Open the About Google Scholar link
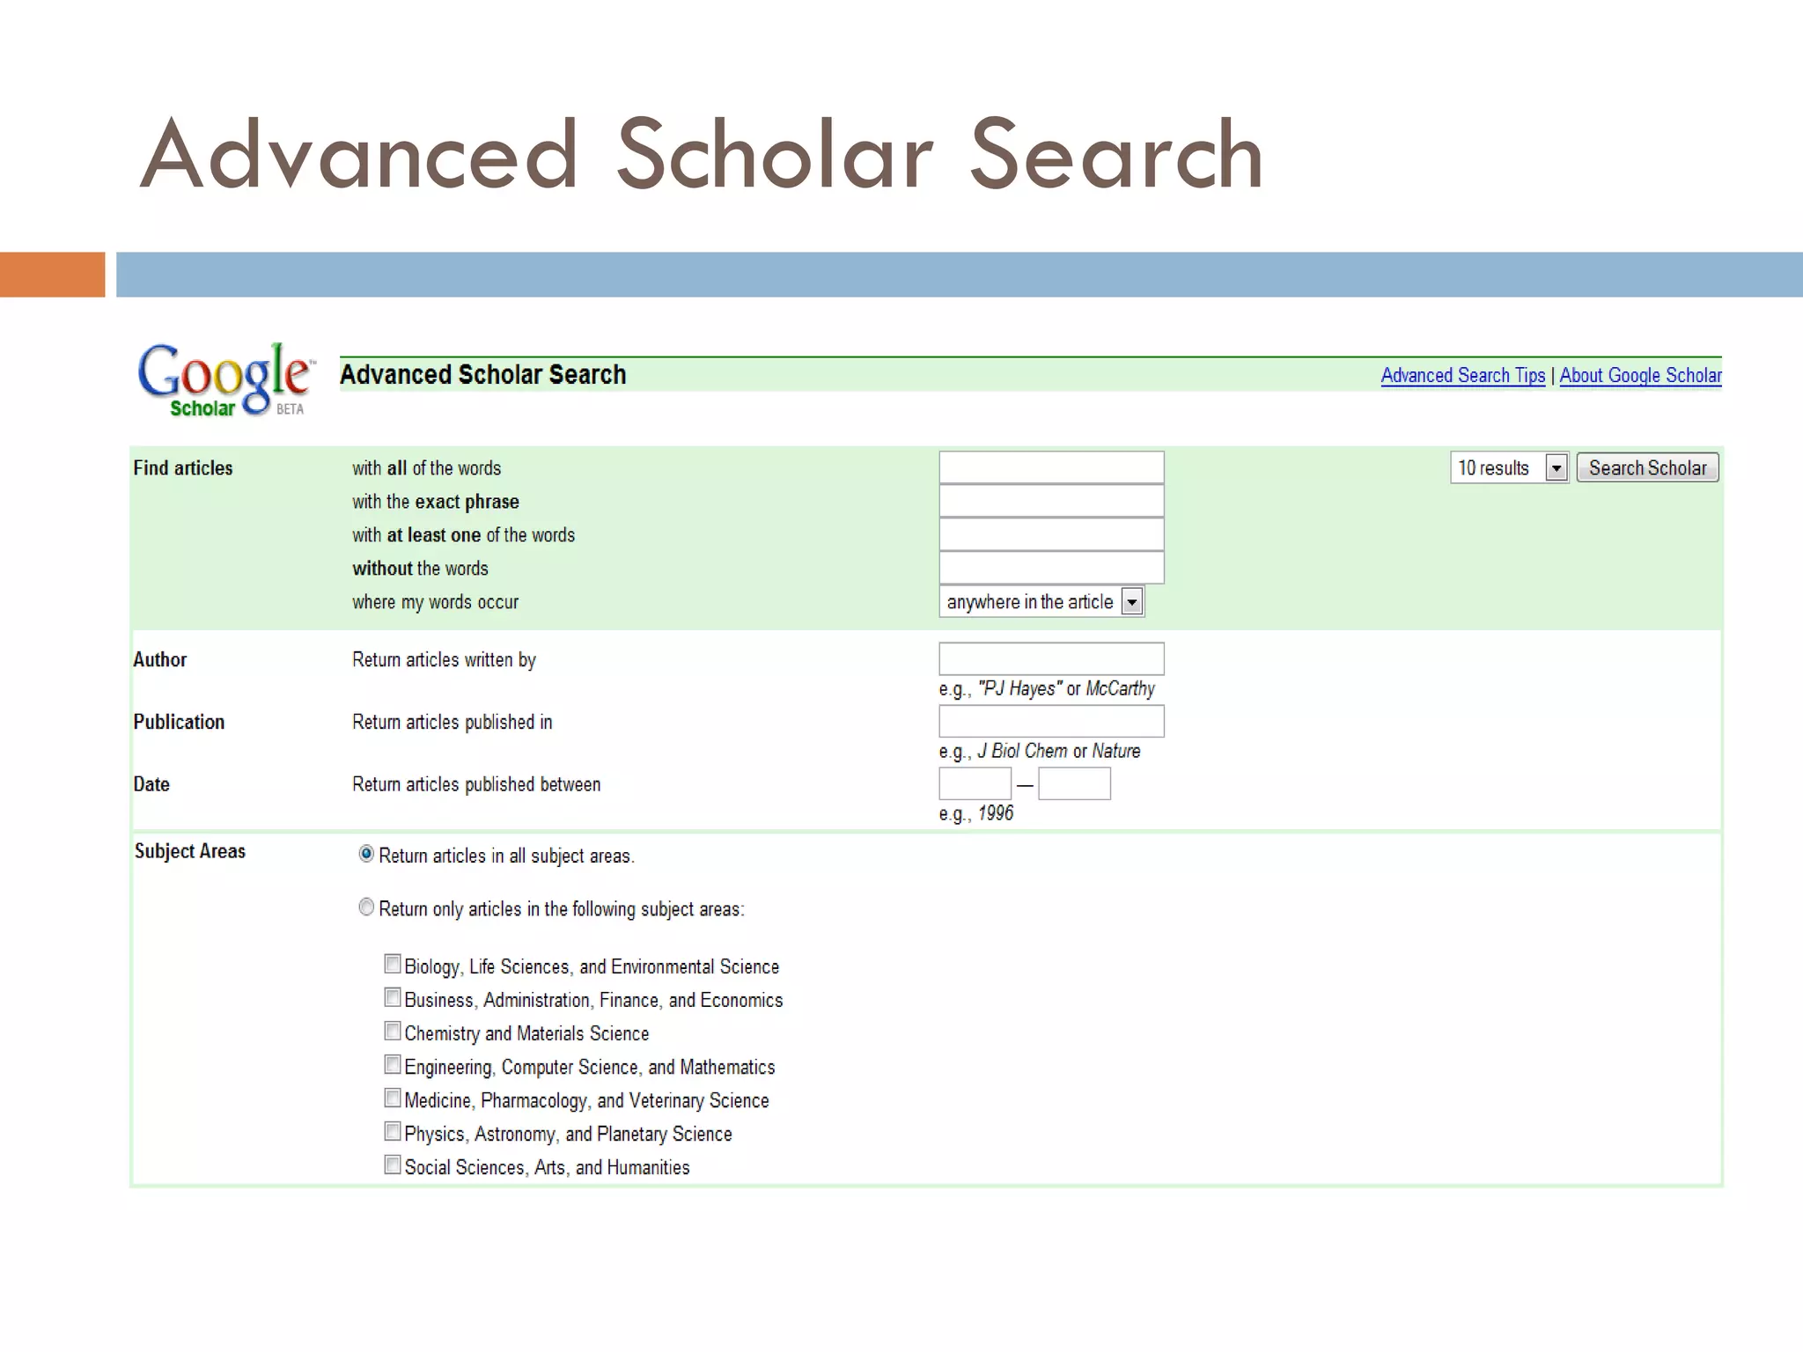 [x=1640, y=375]
